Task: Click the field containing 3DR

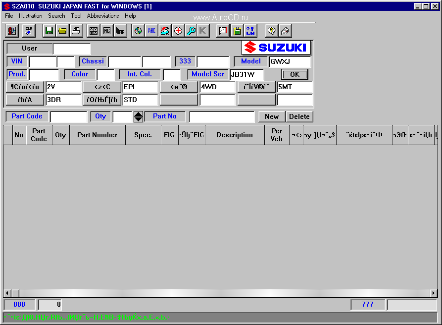Action: click(x=63, y=100)
